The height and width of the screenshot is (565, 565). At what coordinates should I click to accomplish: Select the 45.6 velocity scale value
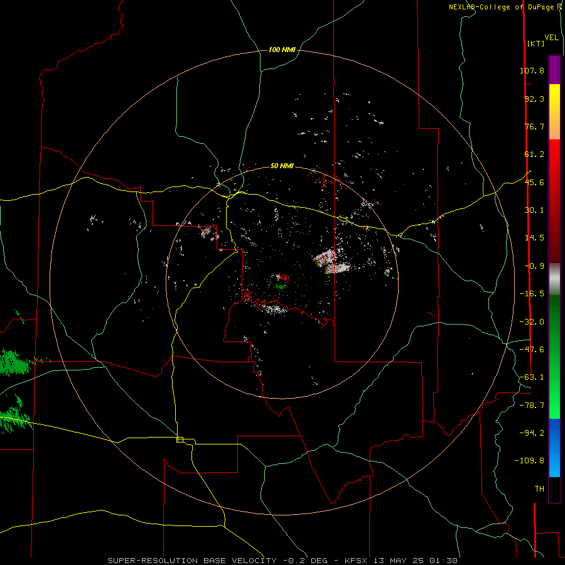[534, 182]
